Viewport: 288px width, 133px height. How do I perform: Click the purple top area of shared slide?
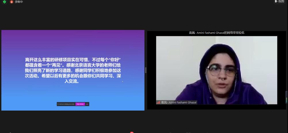click(73, 40)
